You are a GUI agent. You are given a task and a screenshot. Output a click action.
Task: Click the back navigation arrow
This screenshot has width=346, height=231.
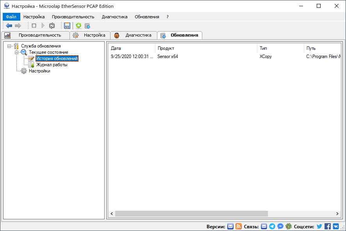[9, 26]
